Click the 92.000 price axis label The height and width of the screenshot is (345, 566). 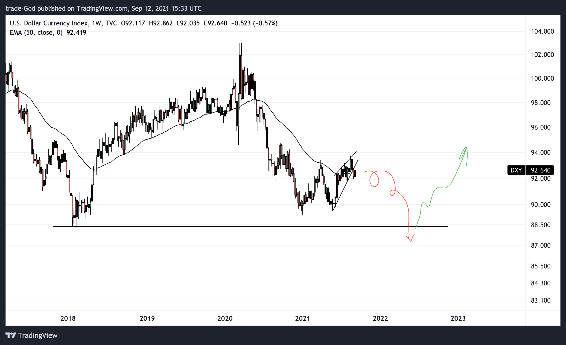click(541, 179)
